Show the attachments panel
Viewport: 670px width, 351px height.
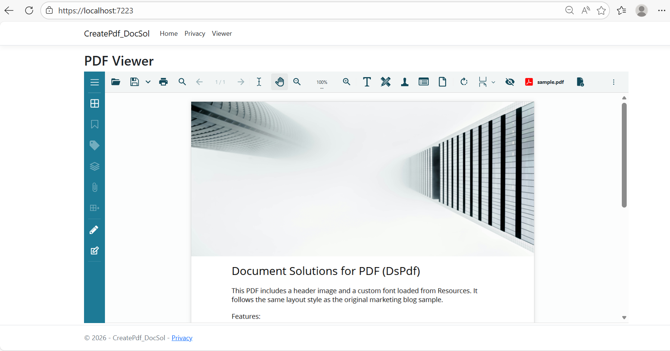pyautogui.click(x=94, y=187)
